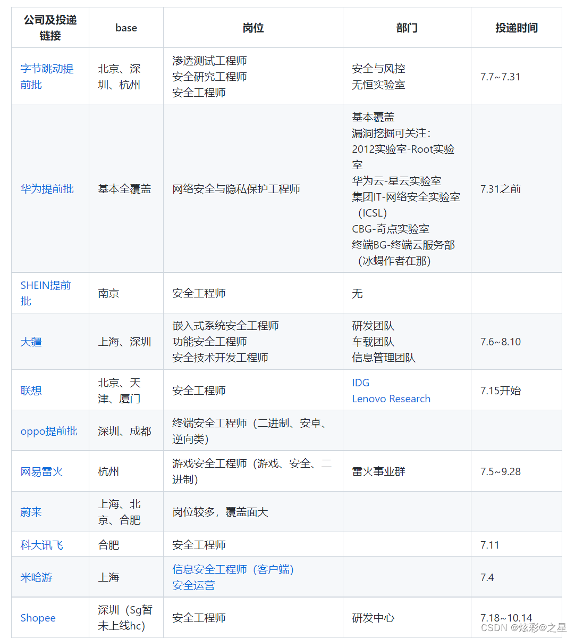The width and height of the screenshot is (575, 638).
Task: Click the 安全与风控 department text
Action: [x=378, y=69]
